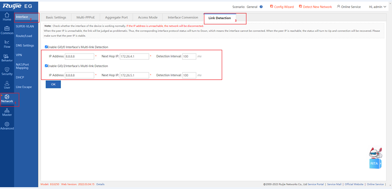Click the Security shield icon

point(7,69)
